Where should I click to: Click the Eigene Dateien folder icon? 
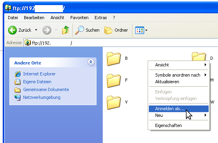pos(18,82)
